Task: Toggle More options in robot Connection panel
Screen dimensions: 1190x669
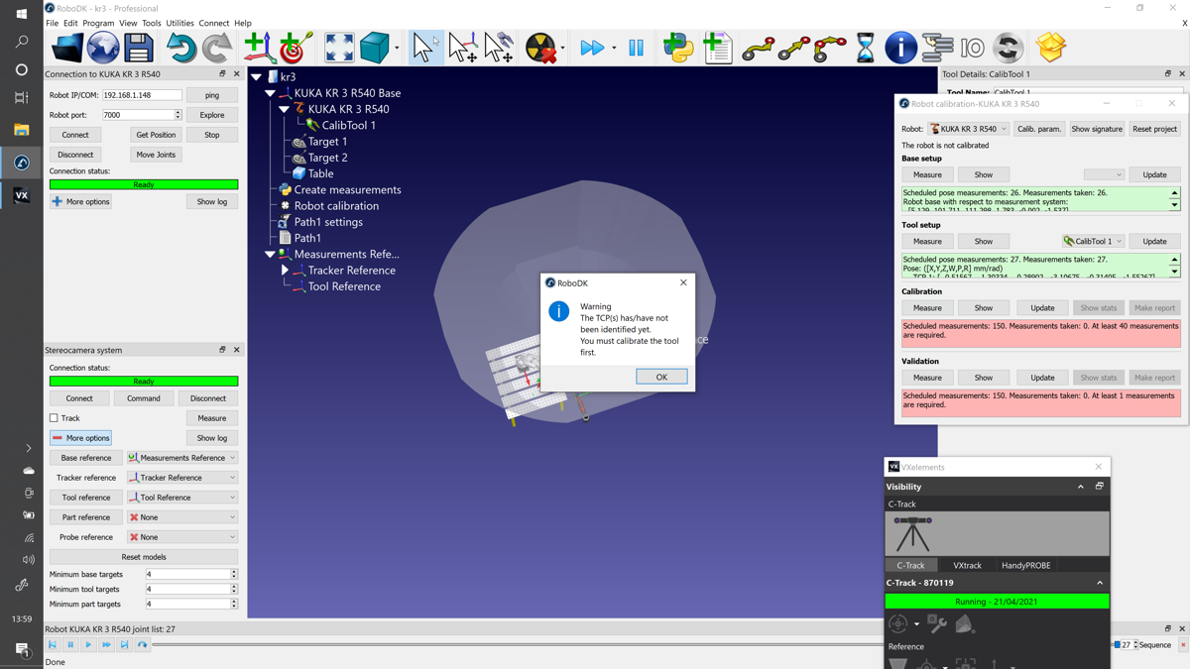Action: [x=80, y=201]
